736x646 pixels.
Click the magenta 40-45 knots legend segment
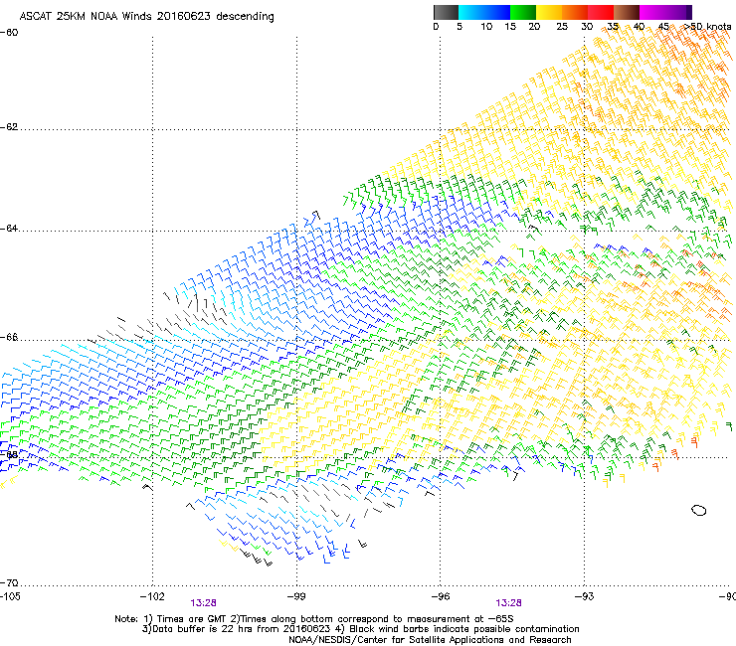(652, 12)
